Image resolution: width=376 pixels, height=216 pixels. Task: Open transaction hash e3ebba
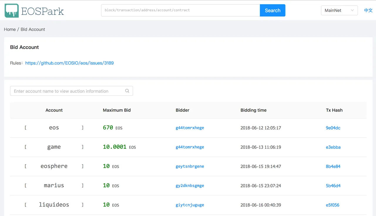[x=333, y=147]
